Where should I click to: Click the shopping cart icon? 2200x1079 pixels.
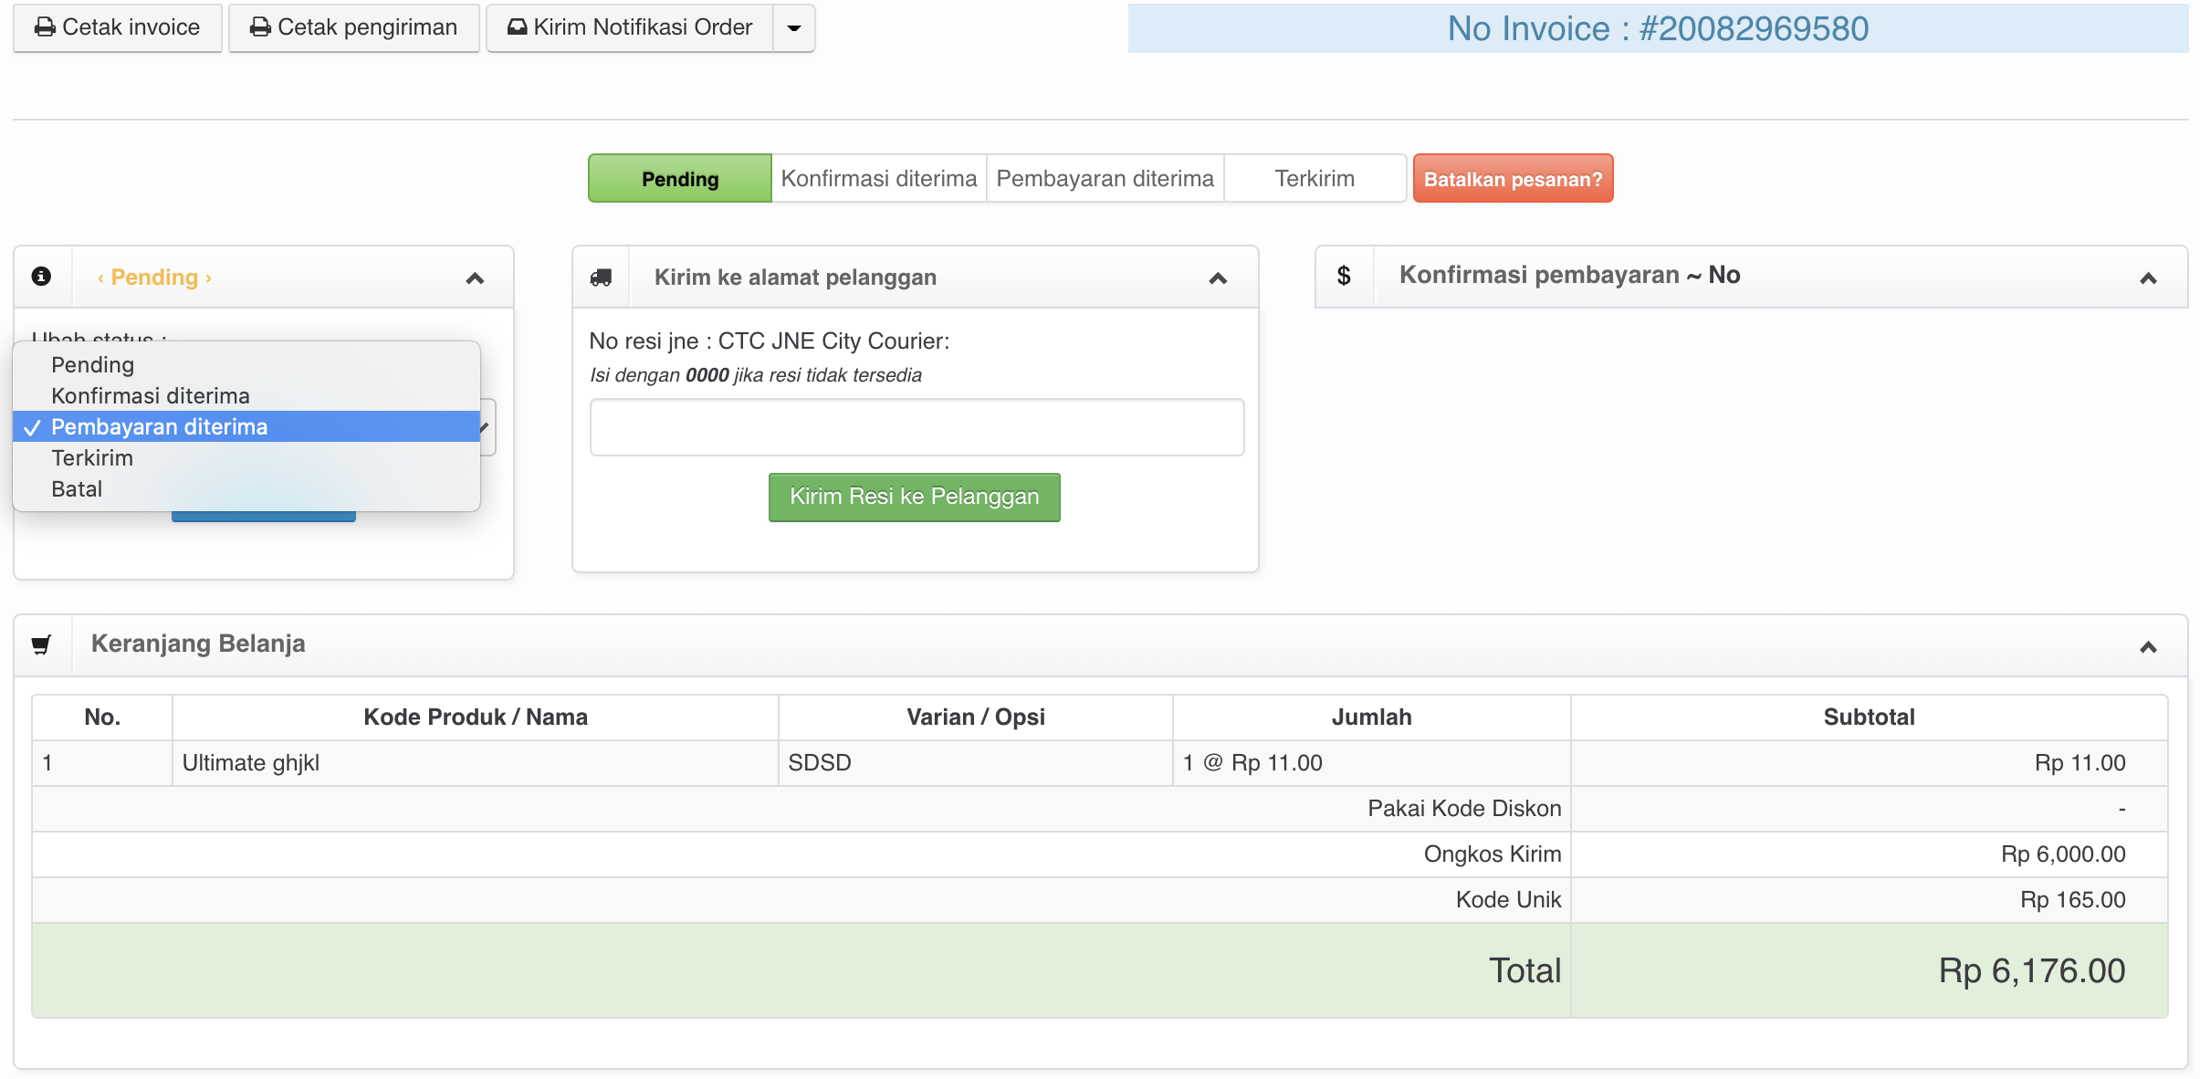[x=42, y=644]
